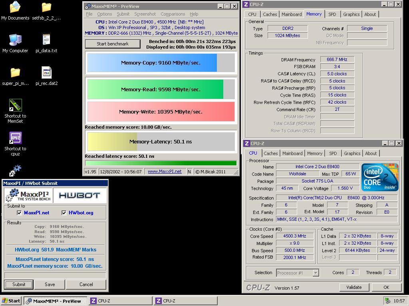Switch to Caches tab in top CPU-Z window
Screen dimensions: 409x306
coord(270,14)
